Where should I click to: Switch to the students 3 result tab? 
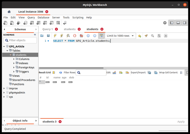[50, 122]
